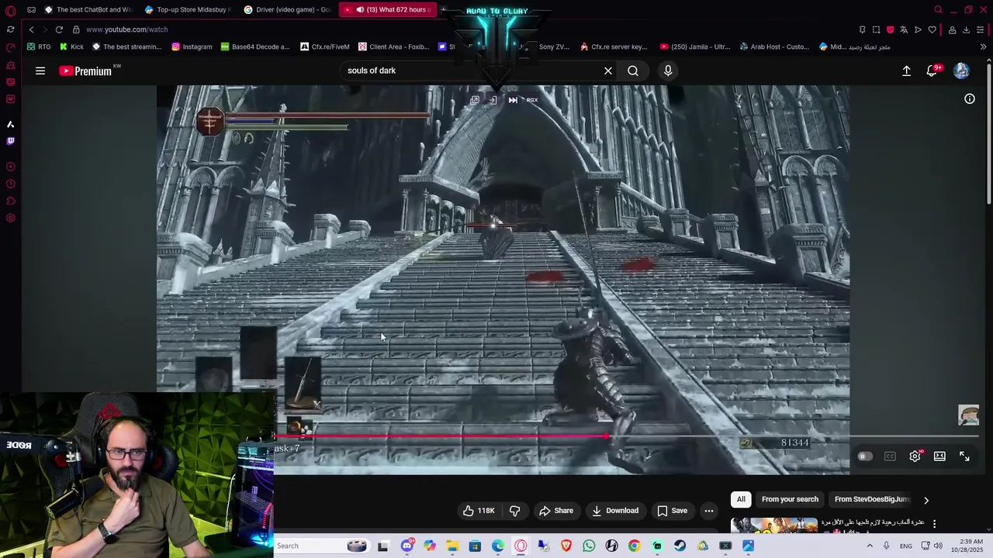993x558 pixels.
Task: Open Instagram bookmark
Action: pos(192,46)
